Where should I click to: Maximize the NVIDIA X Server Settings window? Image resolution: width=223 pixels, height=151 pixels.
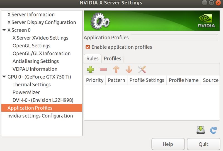tap(212, 3)
